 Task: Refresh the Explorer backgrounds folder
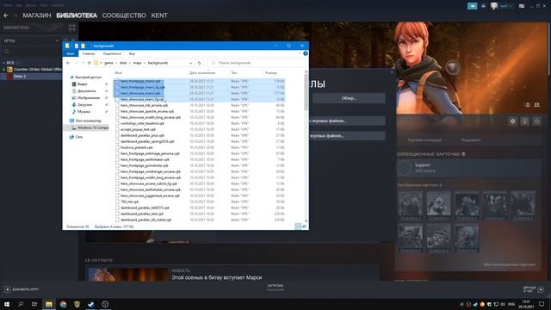199,63
